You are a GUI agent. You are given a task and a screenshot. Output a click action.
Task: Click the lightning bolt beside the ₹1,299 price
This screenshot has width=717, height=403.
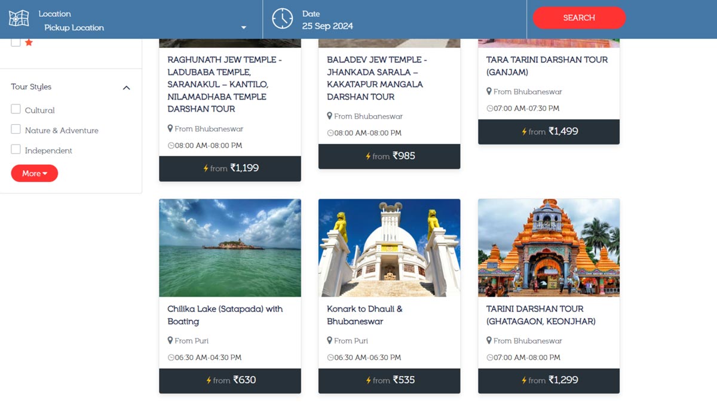(x=525, y=380)
